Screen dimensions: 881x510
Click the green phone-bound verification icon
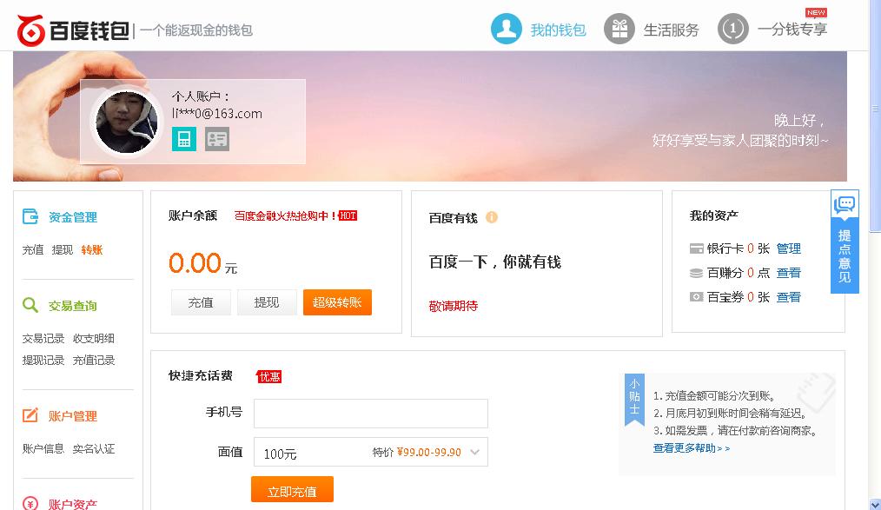tap(184, 139)
